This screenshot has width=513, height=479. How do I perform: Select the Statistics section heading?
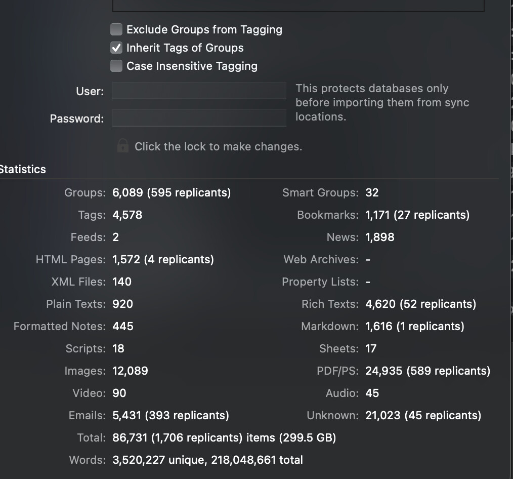point(23,169)
